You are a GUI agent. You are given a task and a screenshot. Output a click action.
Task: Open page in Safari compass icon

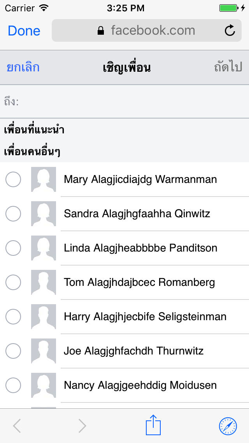tap(228, 425)
